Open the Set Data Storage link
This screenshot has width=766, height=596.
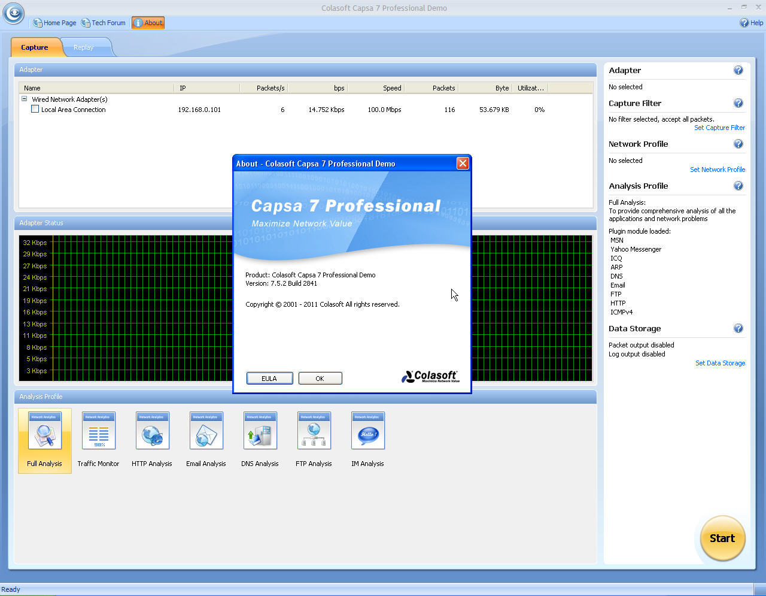(x=720, y=363)
